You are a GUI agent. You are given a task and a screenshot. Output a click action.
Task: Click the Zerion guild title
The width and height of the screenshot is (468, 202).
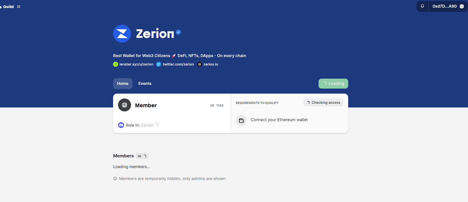[155, 33]
